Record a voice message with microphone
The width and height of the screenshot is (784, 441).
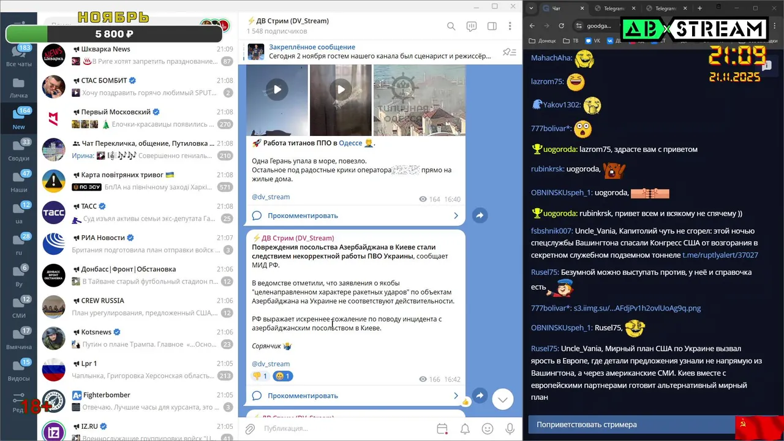(510, 429)
